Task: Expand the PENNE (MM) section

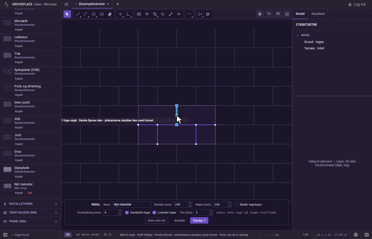Action: (30, 221)
